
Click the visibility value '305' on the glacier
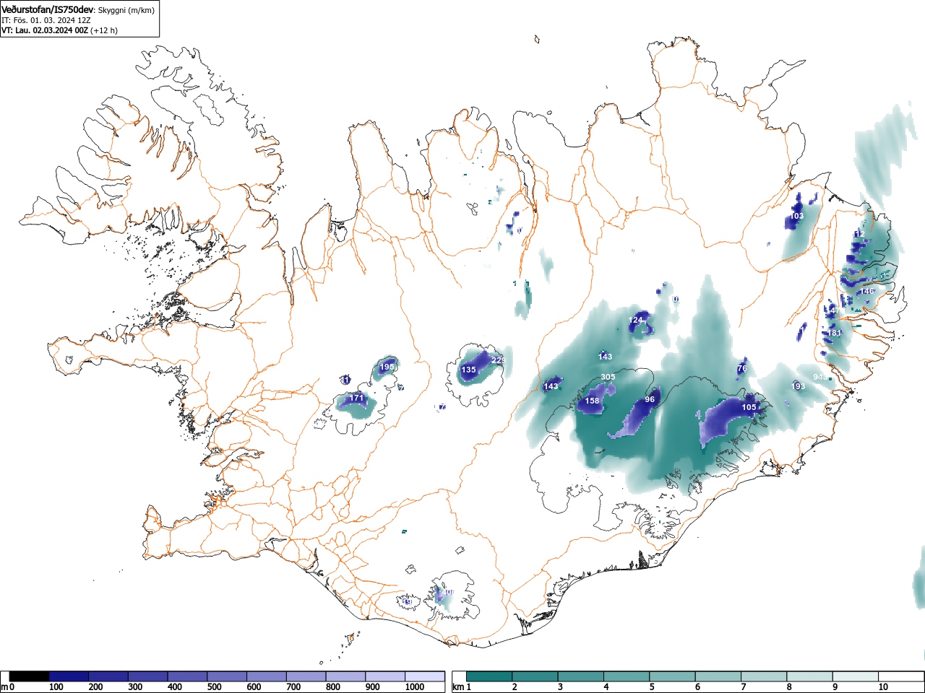[608, 378]
